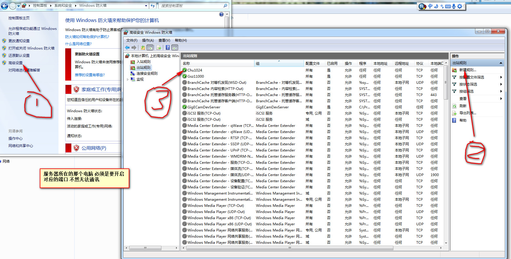Screen dimensions: 511x259
Task: Click the green check icon of Gsz11000 rule
Action: tap(185, 76)
